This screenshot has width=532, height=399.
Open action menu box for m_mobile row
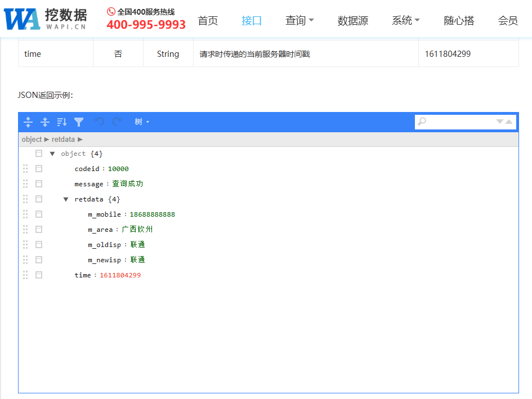(39, 214)
